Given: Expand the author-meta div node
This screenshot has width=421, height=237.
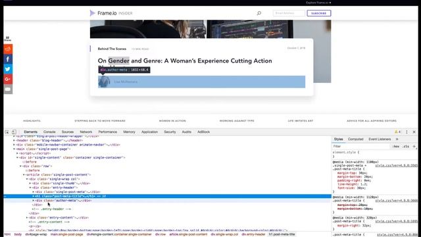Looking at the screenshot, I should coord(34,200).
